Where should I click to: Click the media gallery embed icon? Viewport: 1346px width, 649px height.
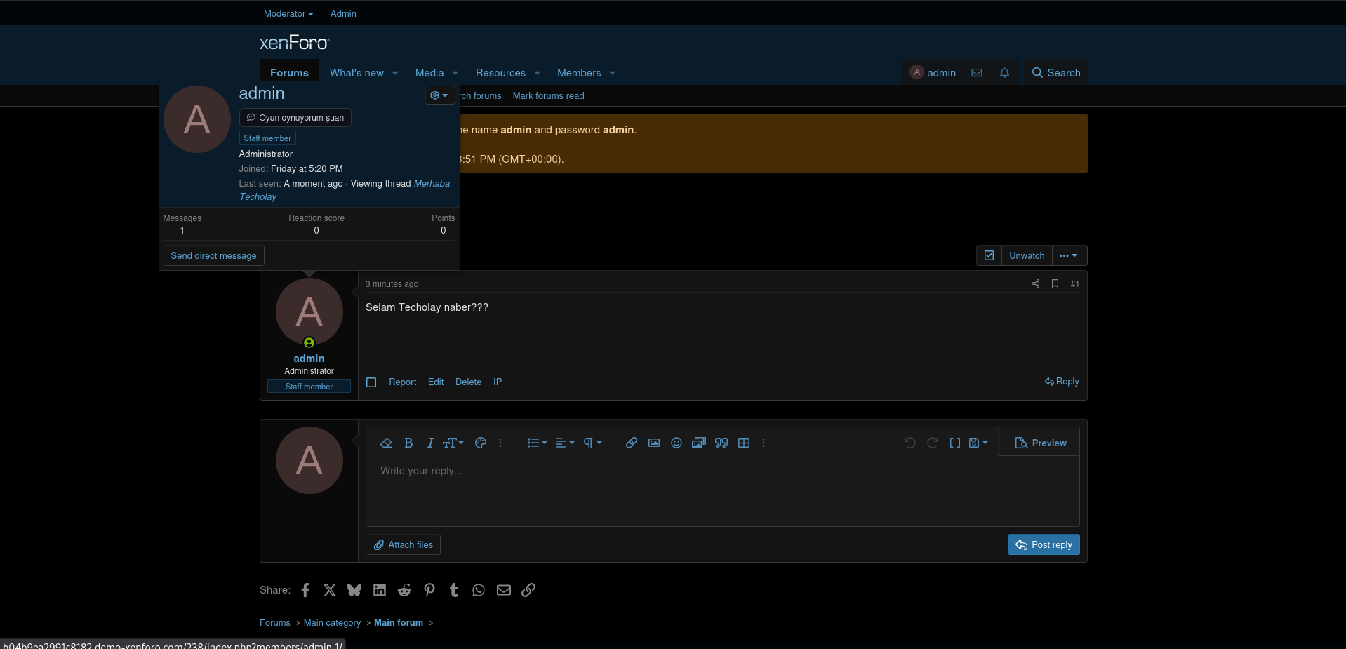pyautogui.click(x=699, y=443)
